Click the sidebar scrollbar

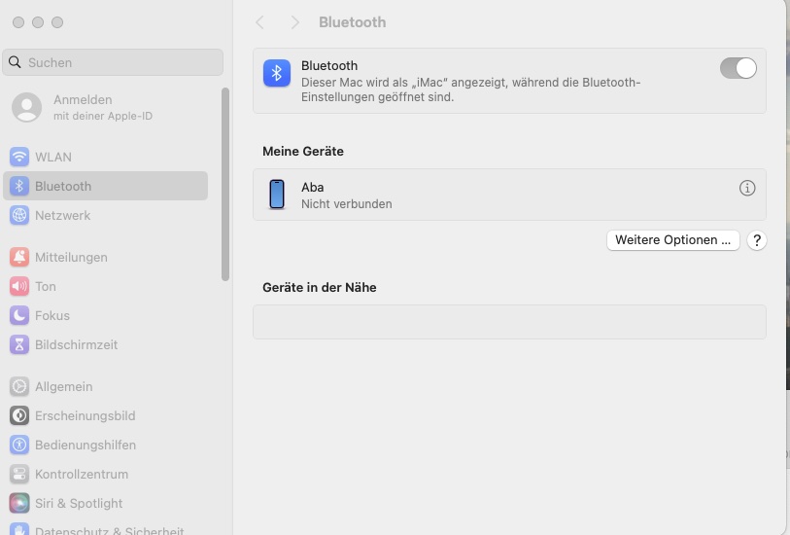click(x=225, y=185)
